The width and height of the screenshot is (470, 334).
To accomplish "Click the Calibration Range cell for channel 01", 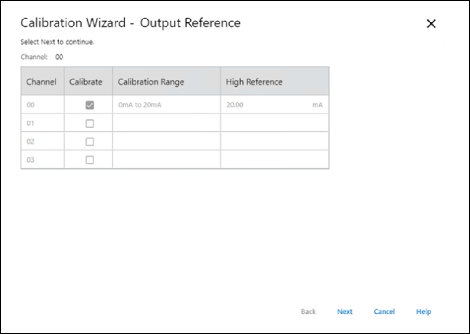I will point(166,123).
